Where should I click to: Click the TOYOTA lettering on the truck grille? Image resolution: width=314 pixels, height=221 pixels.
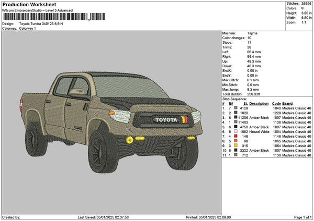click(x=166, y=120)
